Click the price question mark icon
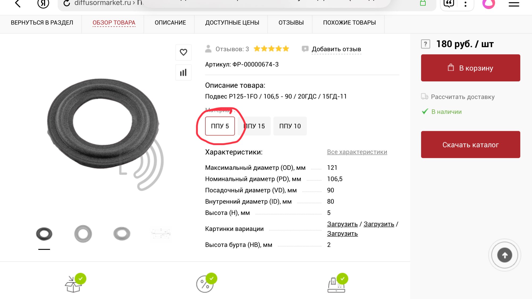 point(425,44)
